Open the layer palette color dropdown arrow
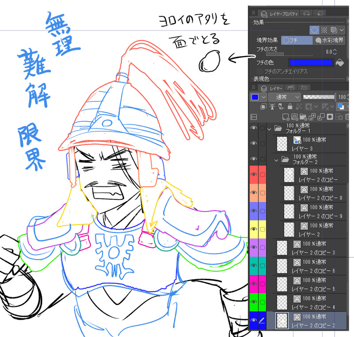 coord(264,97)
